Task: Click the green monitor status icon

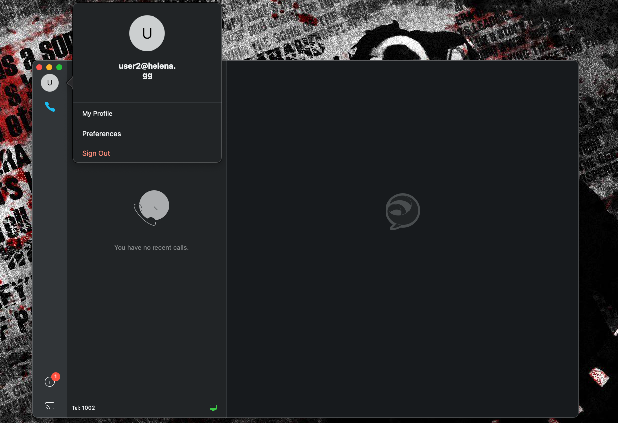Action: coord(213,408)
